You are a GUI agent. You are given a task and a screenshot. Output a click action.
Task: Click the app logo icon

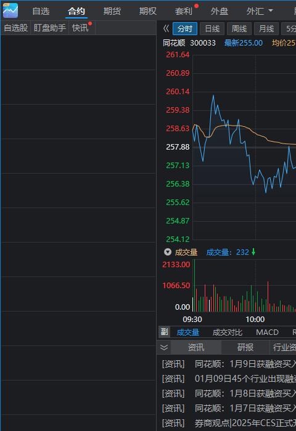[10, 10]
